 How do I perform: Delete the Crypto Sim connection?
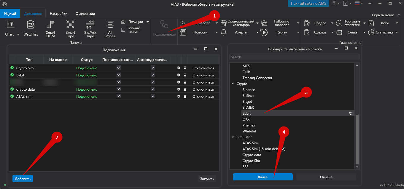point(185,68)
